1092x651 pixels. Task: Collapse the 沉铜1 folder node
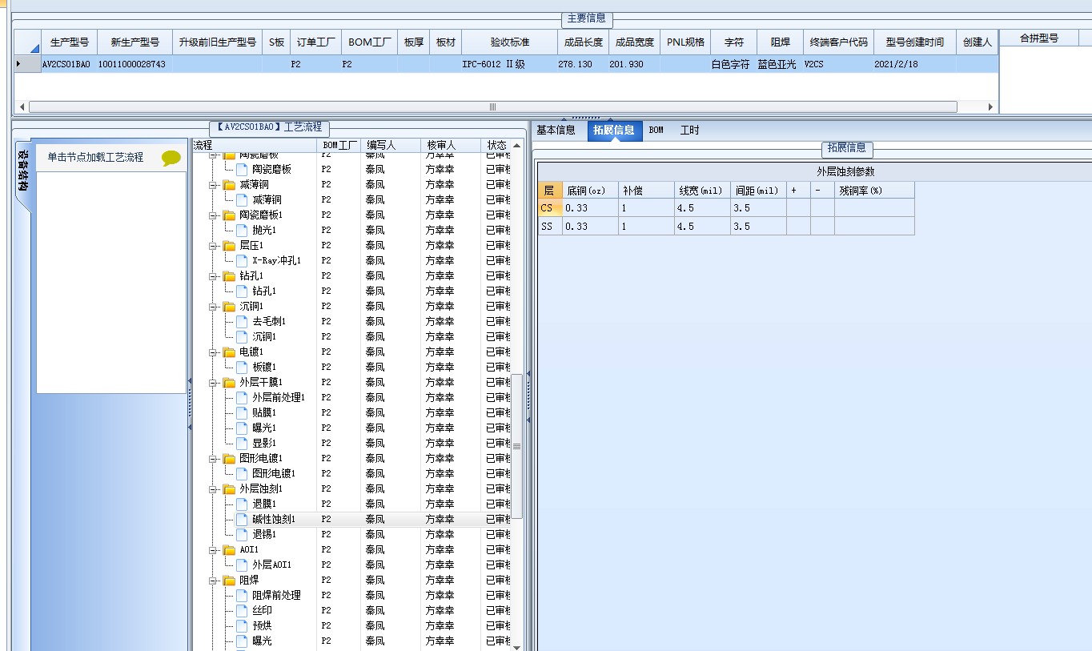pyautogui.click(x=214, y=307)
